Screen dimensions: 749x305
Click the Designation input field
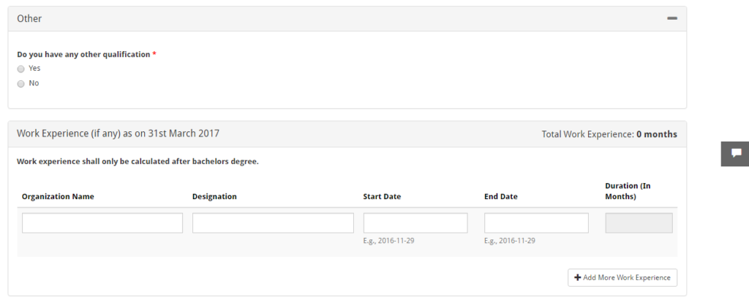(x=273, y=223)
